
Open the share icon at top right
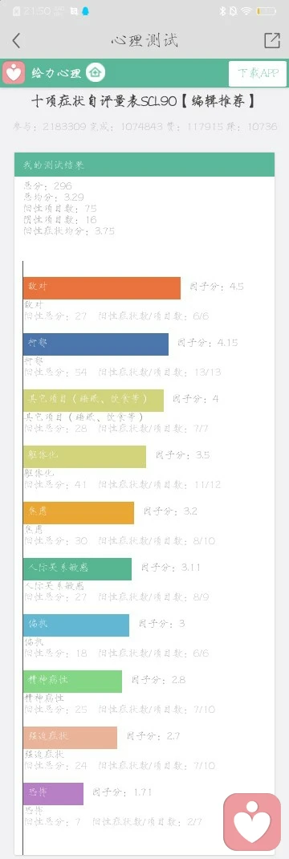272,40
